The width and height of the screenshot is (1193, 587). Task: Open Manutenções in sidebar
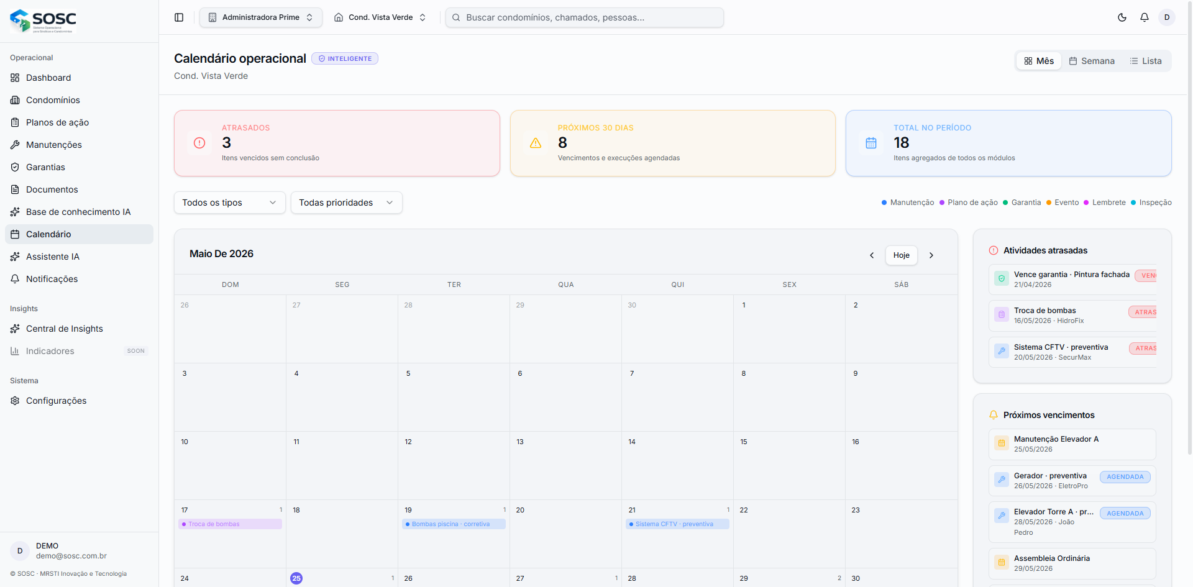pos(79,145)
